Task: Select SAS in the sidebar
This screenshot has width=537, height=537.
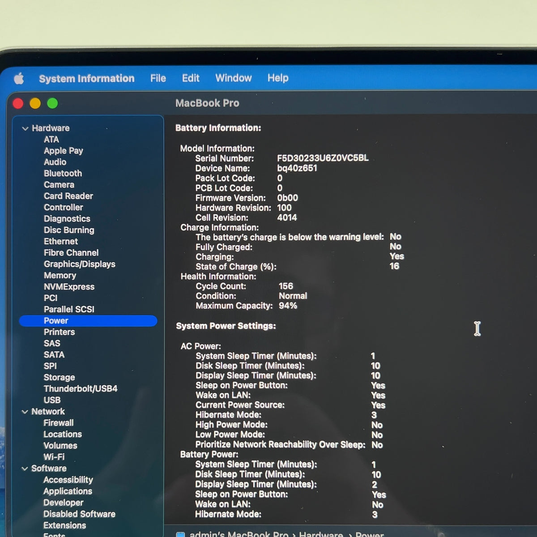Action: [x=52, y=343]
